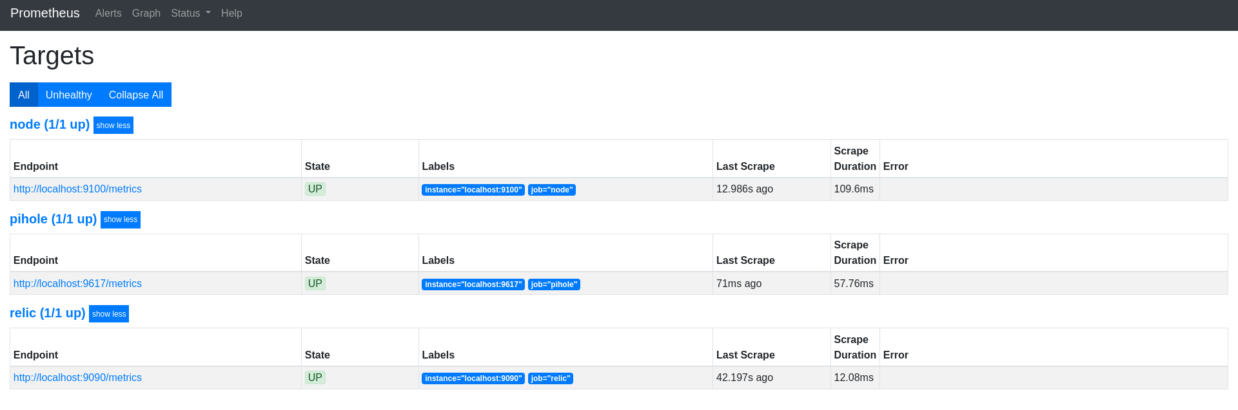Open the localhost:9090 metrics endpoint

pos(77,378)
